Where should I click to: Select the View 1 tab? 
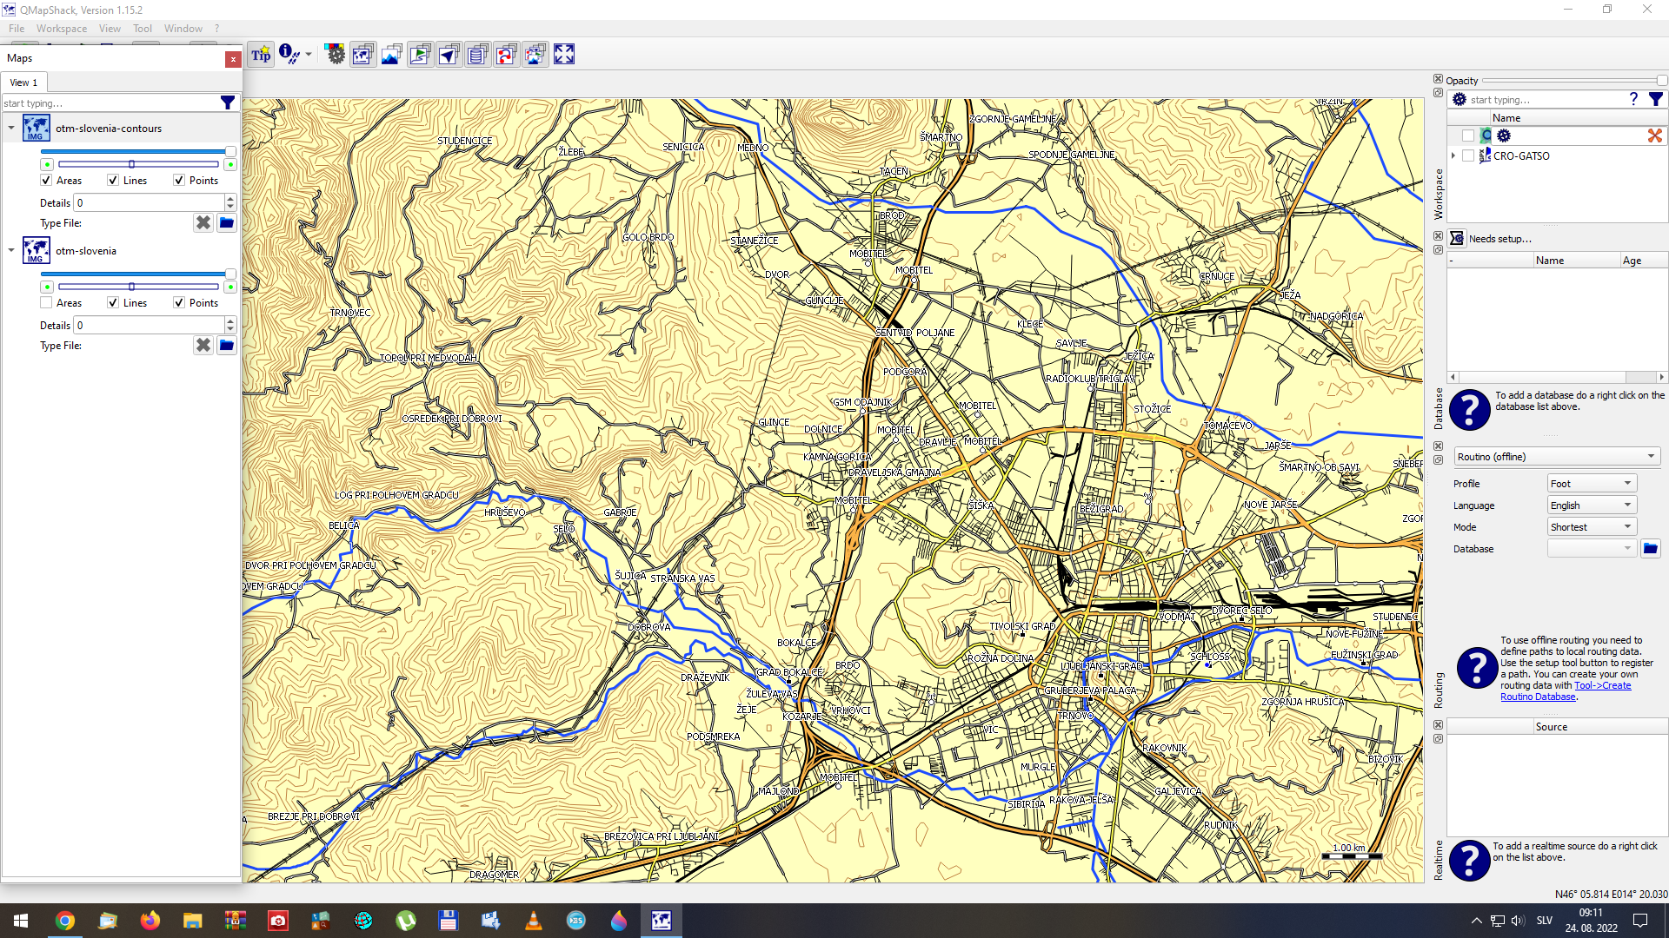point(23,83)
